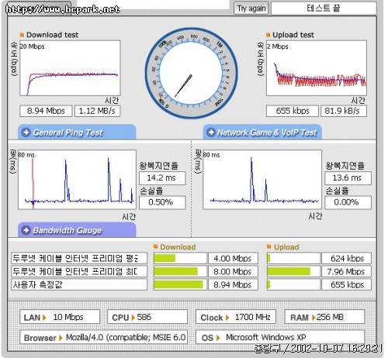Click the user measured download green bar
Viewport: 388px width, 358px height.
tap(178, 284)
